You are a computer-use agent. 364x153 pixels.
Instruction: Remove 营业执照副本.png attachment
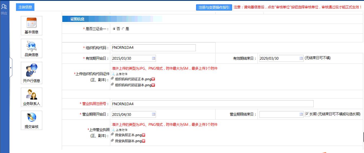coord(144,141)
